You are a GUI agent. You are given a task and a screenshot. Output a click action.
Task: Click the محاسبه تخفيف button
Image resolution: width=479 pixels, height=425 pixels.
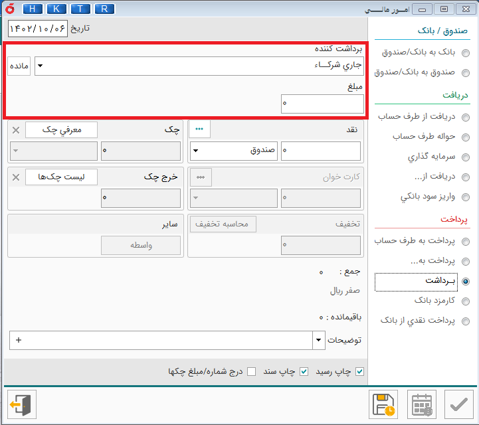[223, 224]
